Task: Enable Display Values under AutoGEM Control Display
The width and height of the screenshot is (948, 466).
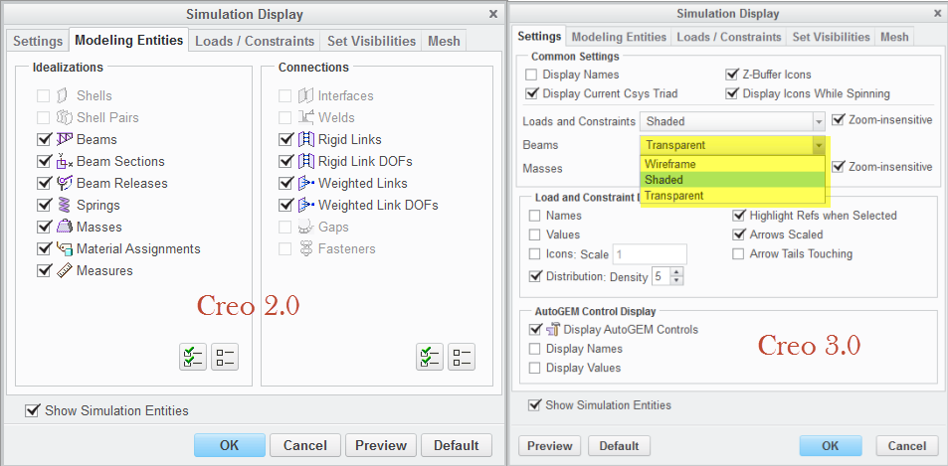Action: [534, 368]
